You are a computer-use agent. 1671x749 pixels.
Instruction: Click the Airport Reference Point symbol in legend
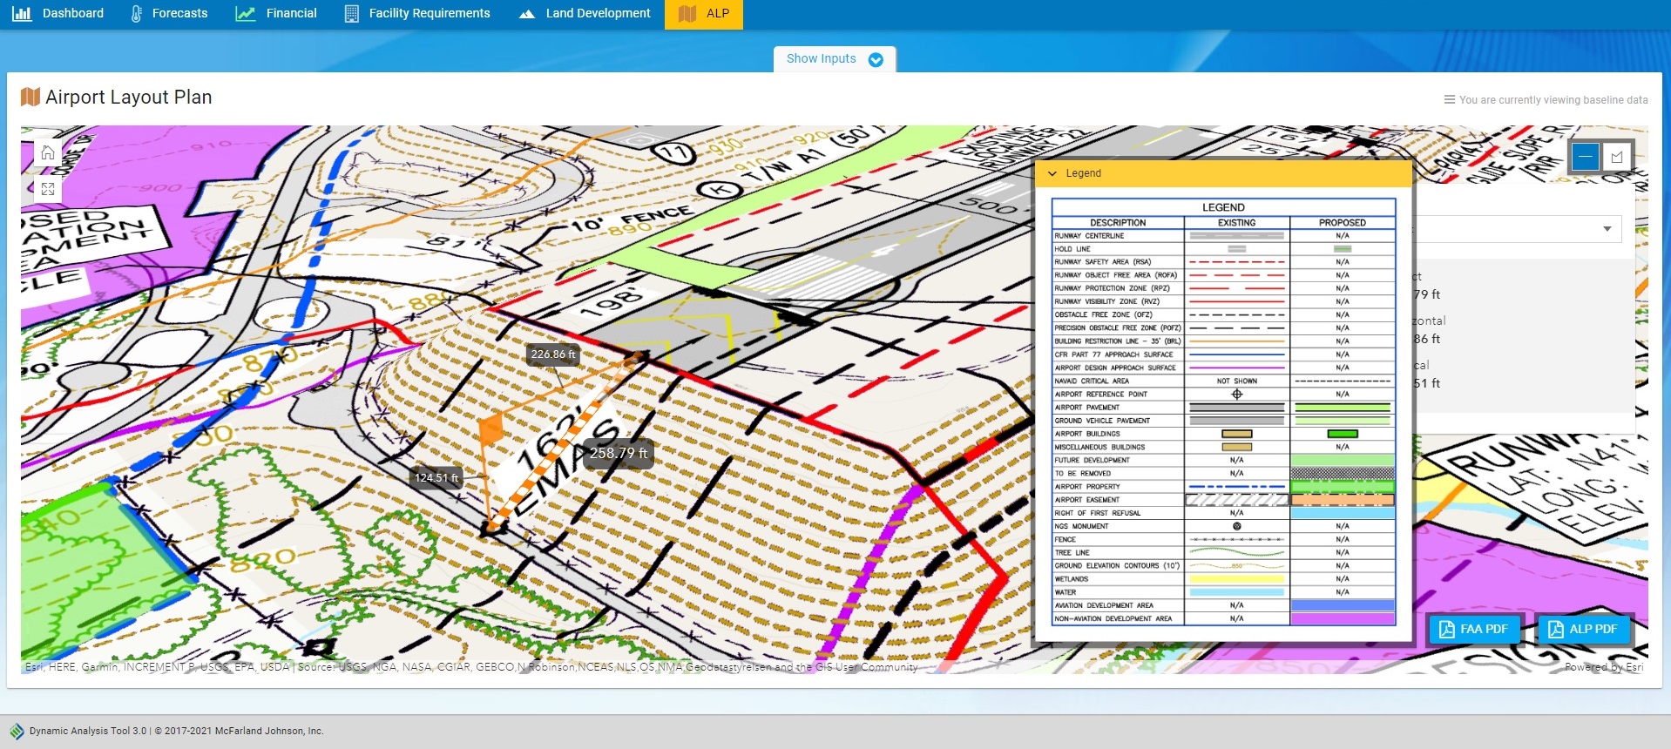click(x=1236, y=395)
